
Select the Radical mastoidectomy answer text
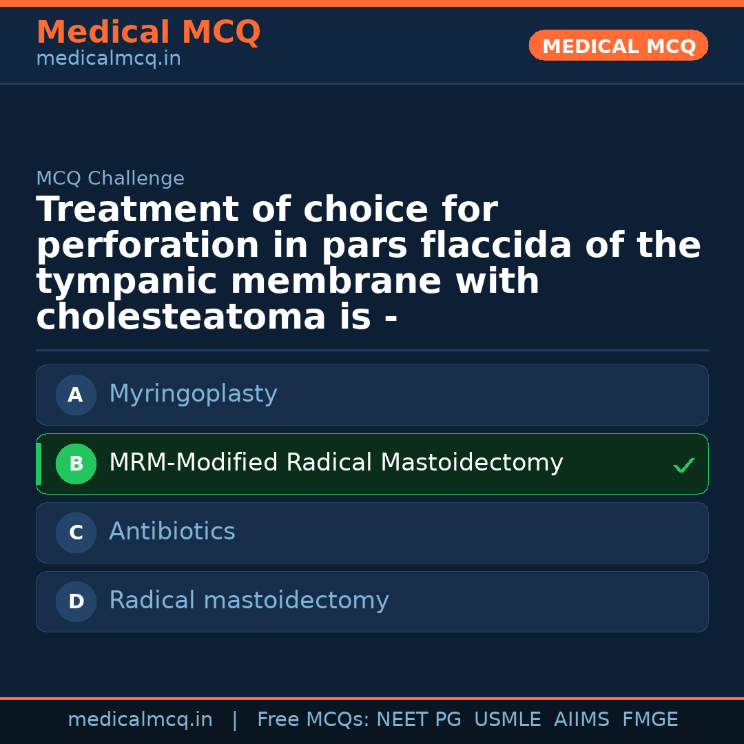249,601
